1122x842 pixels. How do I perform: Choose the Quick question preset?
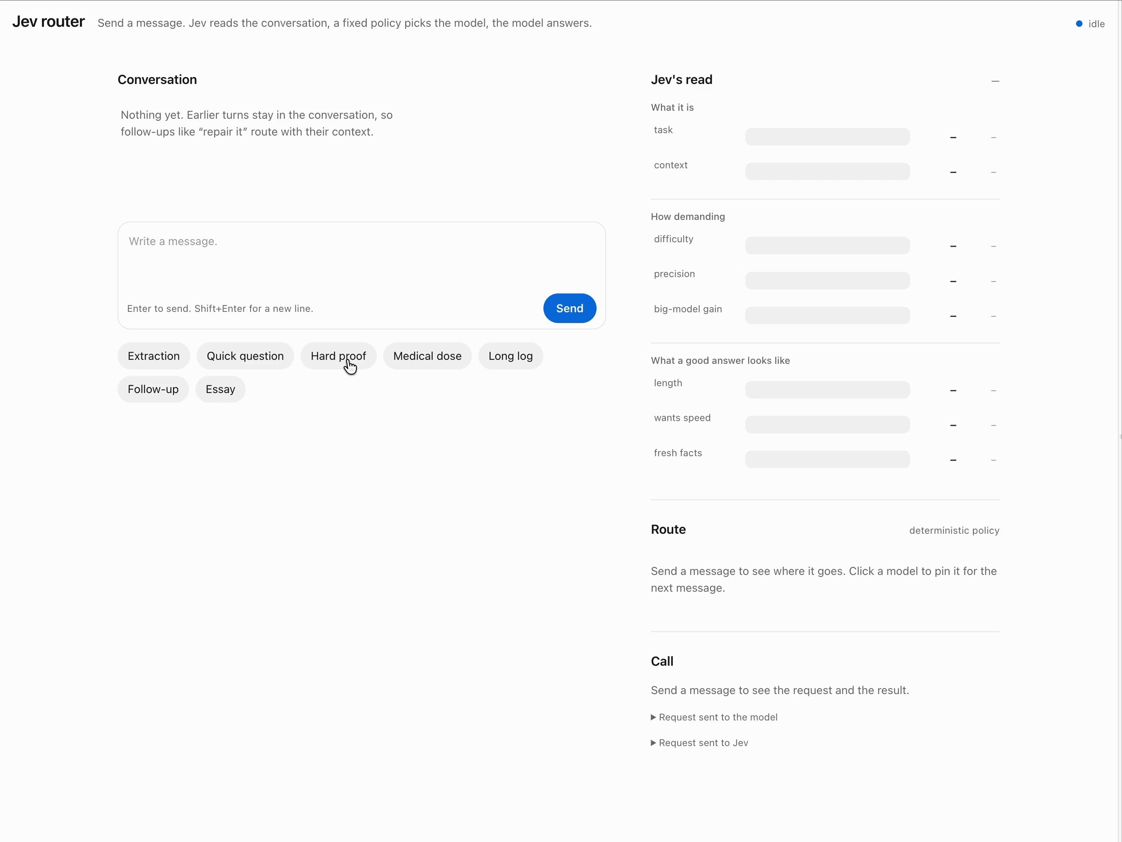click(245, 356)
